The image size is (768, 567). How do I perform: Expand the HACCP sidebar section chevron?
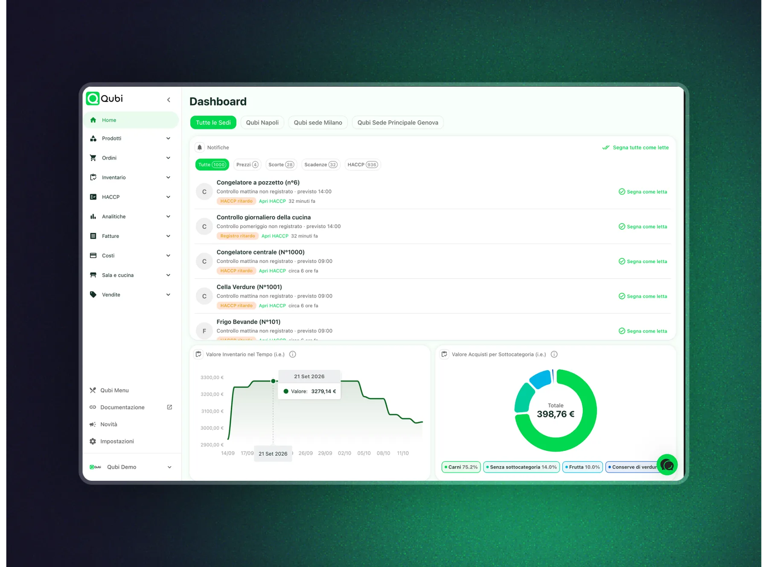click(x=168, y=197)
